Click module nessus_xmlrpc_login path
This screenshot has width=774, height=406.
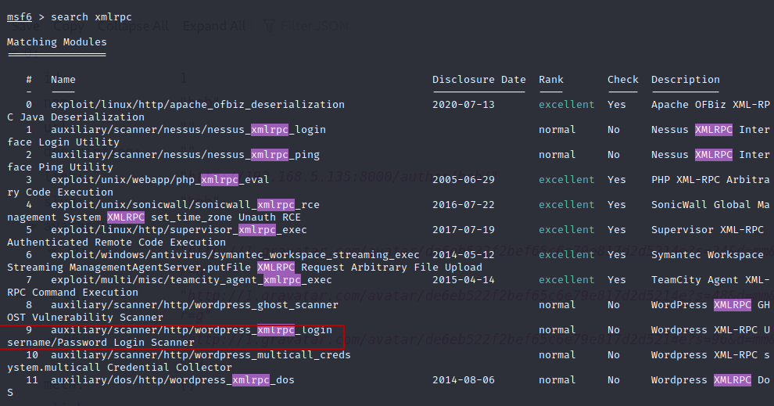coord(188,129)
